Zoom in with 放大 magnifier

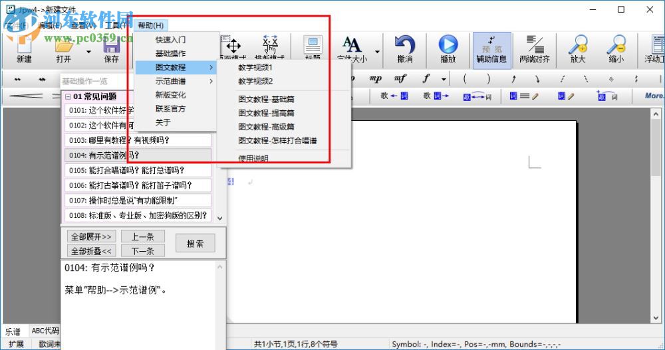pyautogui.click(x=578, y=50)
